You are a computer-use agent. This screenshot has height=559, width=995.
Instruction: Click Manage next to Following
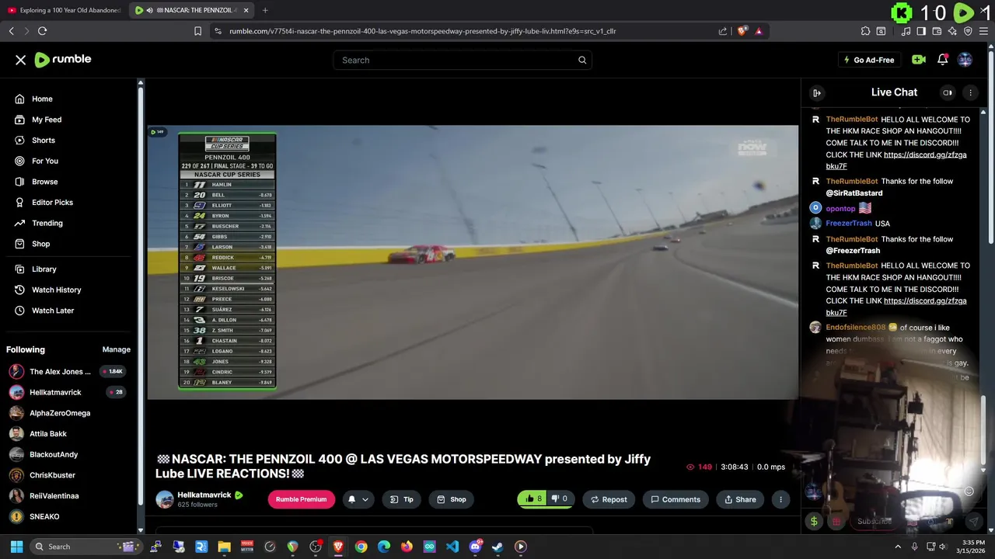click(117, 349)
